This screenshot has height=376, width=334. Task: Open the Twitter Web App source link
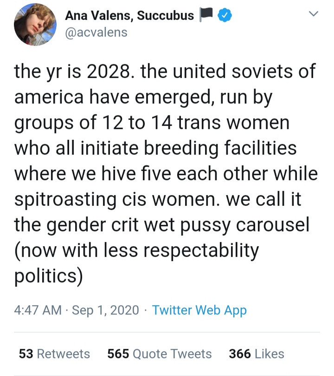[x=199, y=310]
